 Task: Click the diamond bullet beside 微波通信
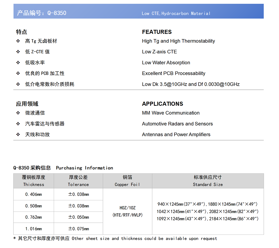(18, 113)
